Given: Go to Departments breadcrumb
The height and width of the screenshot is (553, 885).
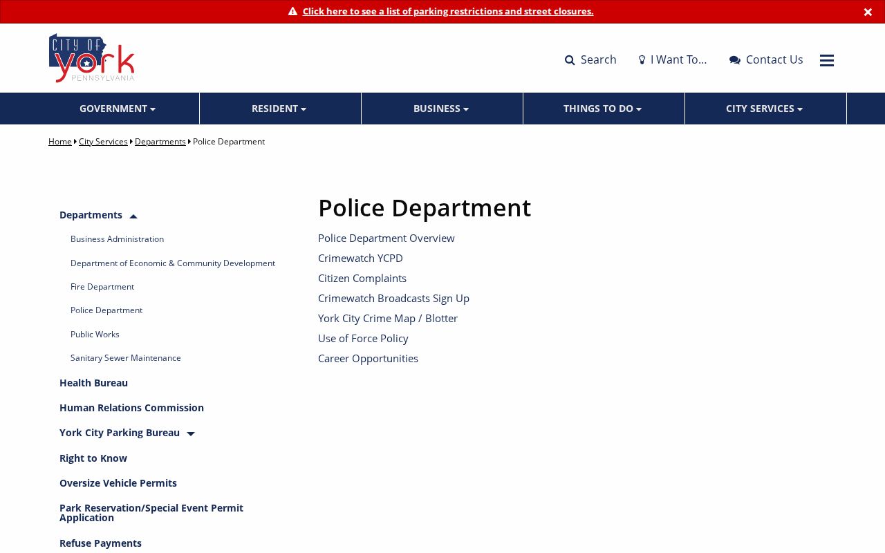Looking at the screenshot, I should tap(160, 142).
